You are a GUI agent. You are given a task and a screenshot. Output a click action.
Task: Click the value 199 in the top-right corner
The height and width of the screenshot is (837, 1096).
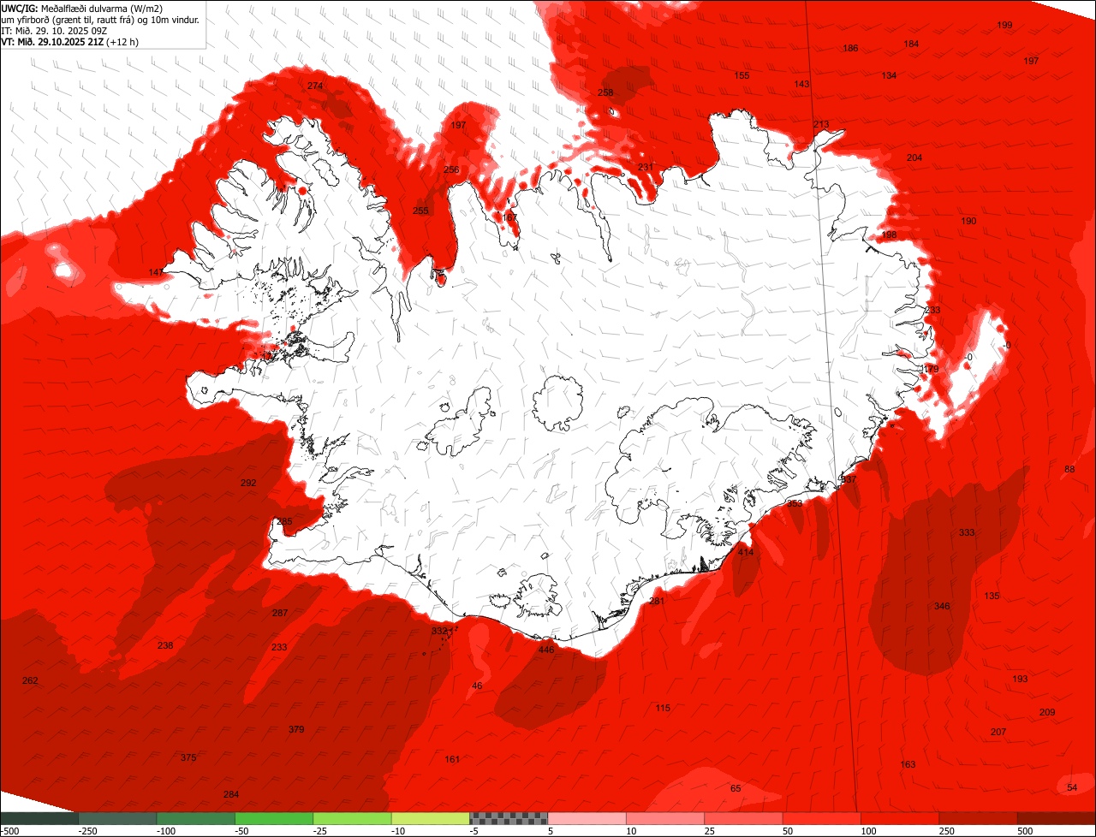(x=1004, y=25)
